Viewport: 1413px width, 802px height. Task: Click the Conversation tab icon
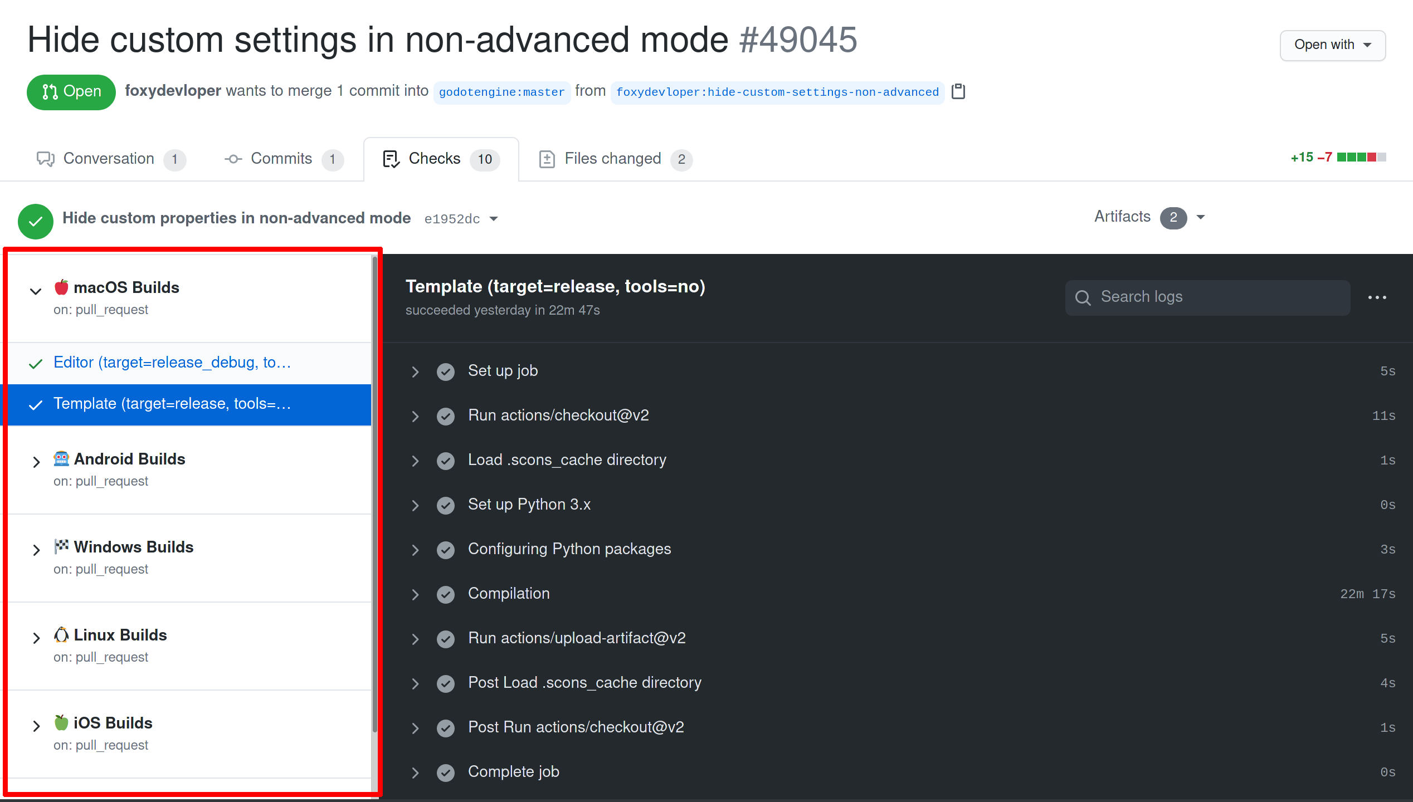pyautogui.click(x=45, y=158)
